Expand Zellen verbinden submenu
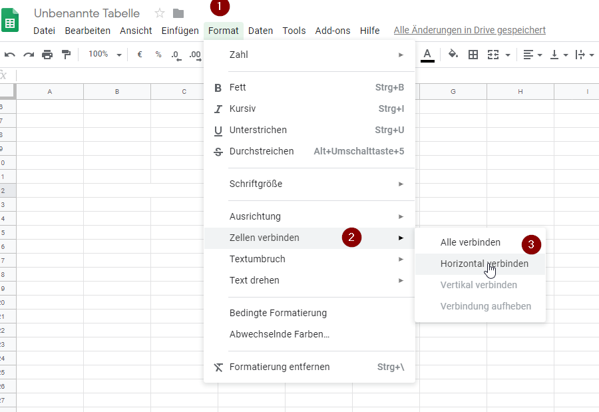Viewport: 599px width, 412px height. [x=309, y=238]
